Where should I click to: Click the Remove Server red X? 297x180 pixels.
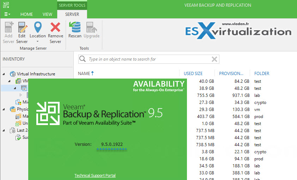pyautogui.click(x=55, y=27)
